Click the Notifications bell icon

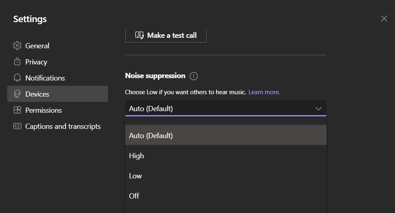tap(17, 78)
